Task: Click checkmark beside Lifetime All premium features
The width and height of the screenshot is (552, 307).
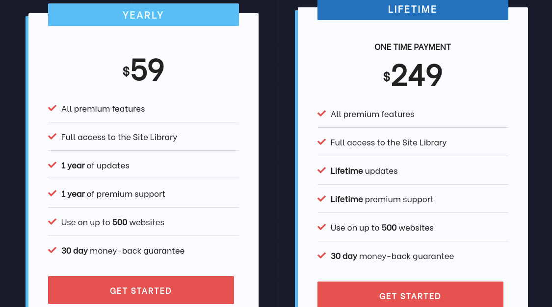Action: coord(322,114)
